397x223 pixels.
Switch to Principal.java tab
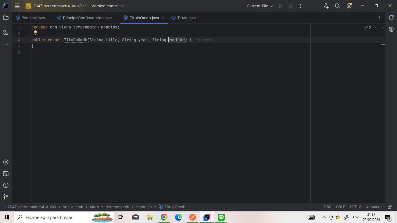(x=31, y=18)
